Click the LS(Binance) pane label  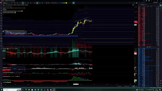point(5,67)
